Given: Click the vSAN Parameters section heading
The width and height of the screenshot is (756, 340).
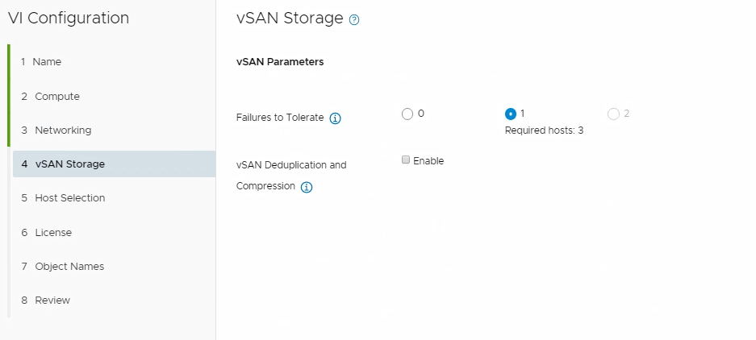Looking at the screenshot, I should tap(280, 62).
